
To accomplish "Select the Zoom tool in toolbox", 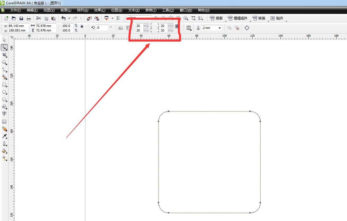I will click(x=4, y=63).
